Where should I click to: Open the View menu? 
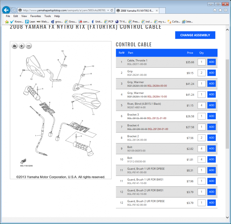coord(24,16)
